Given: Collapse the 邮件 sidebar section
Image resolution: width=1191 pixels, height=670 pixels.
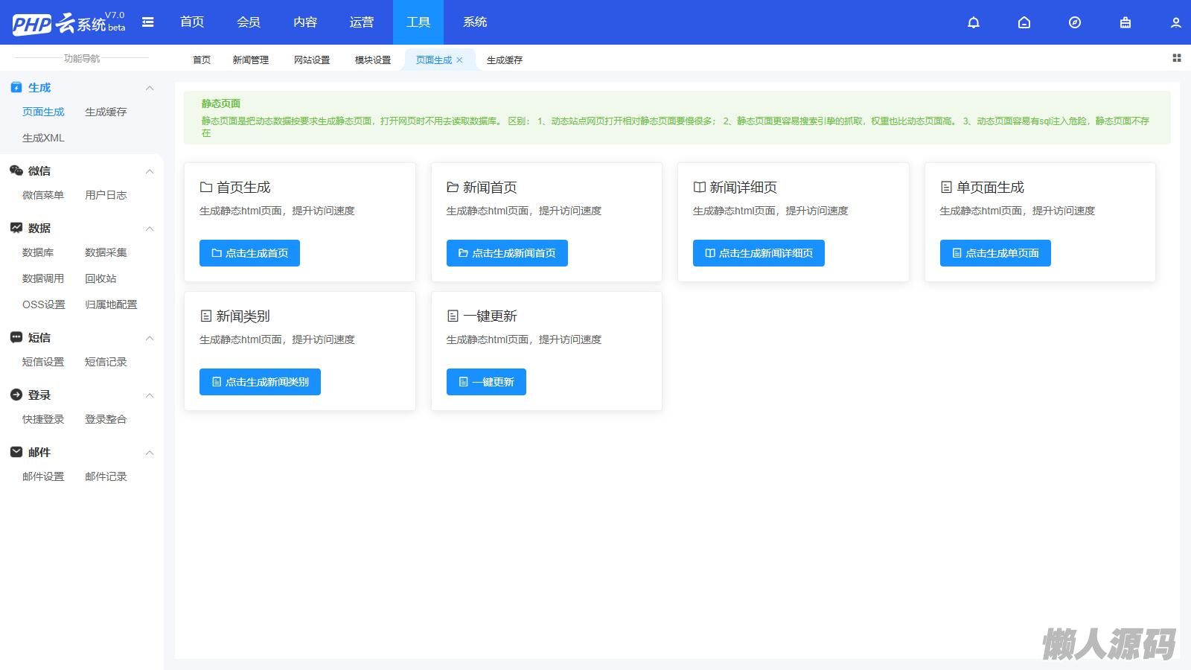Looking at the screenshot, I should coord(150,453).
